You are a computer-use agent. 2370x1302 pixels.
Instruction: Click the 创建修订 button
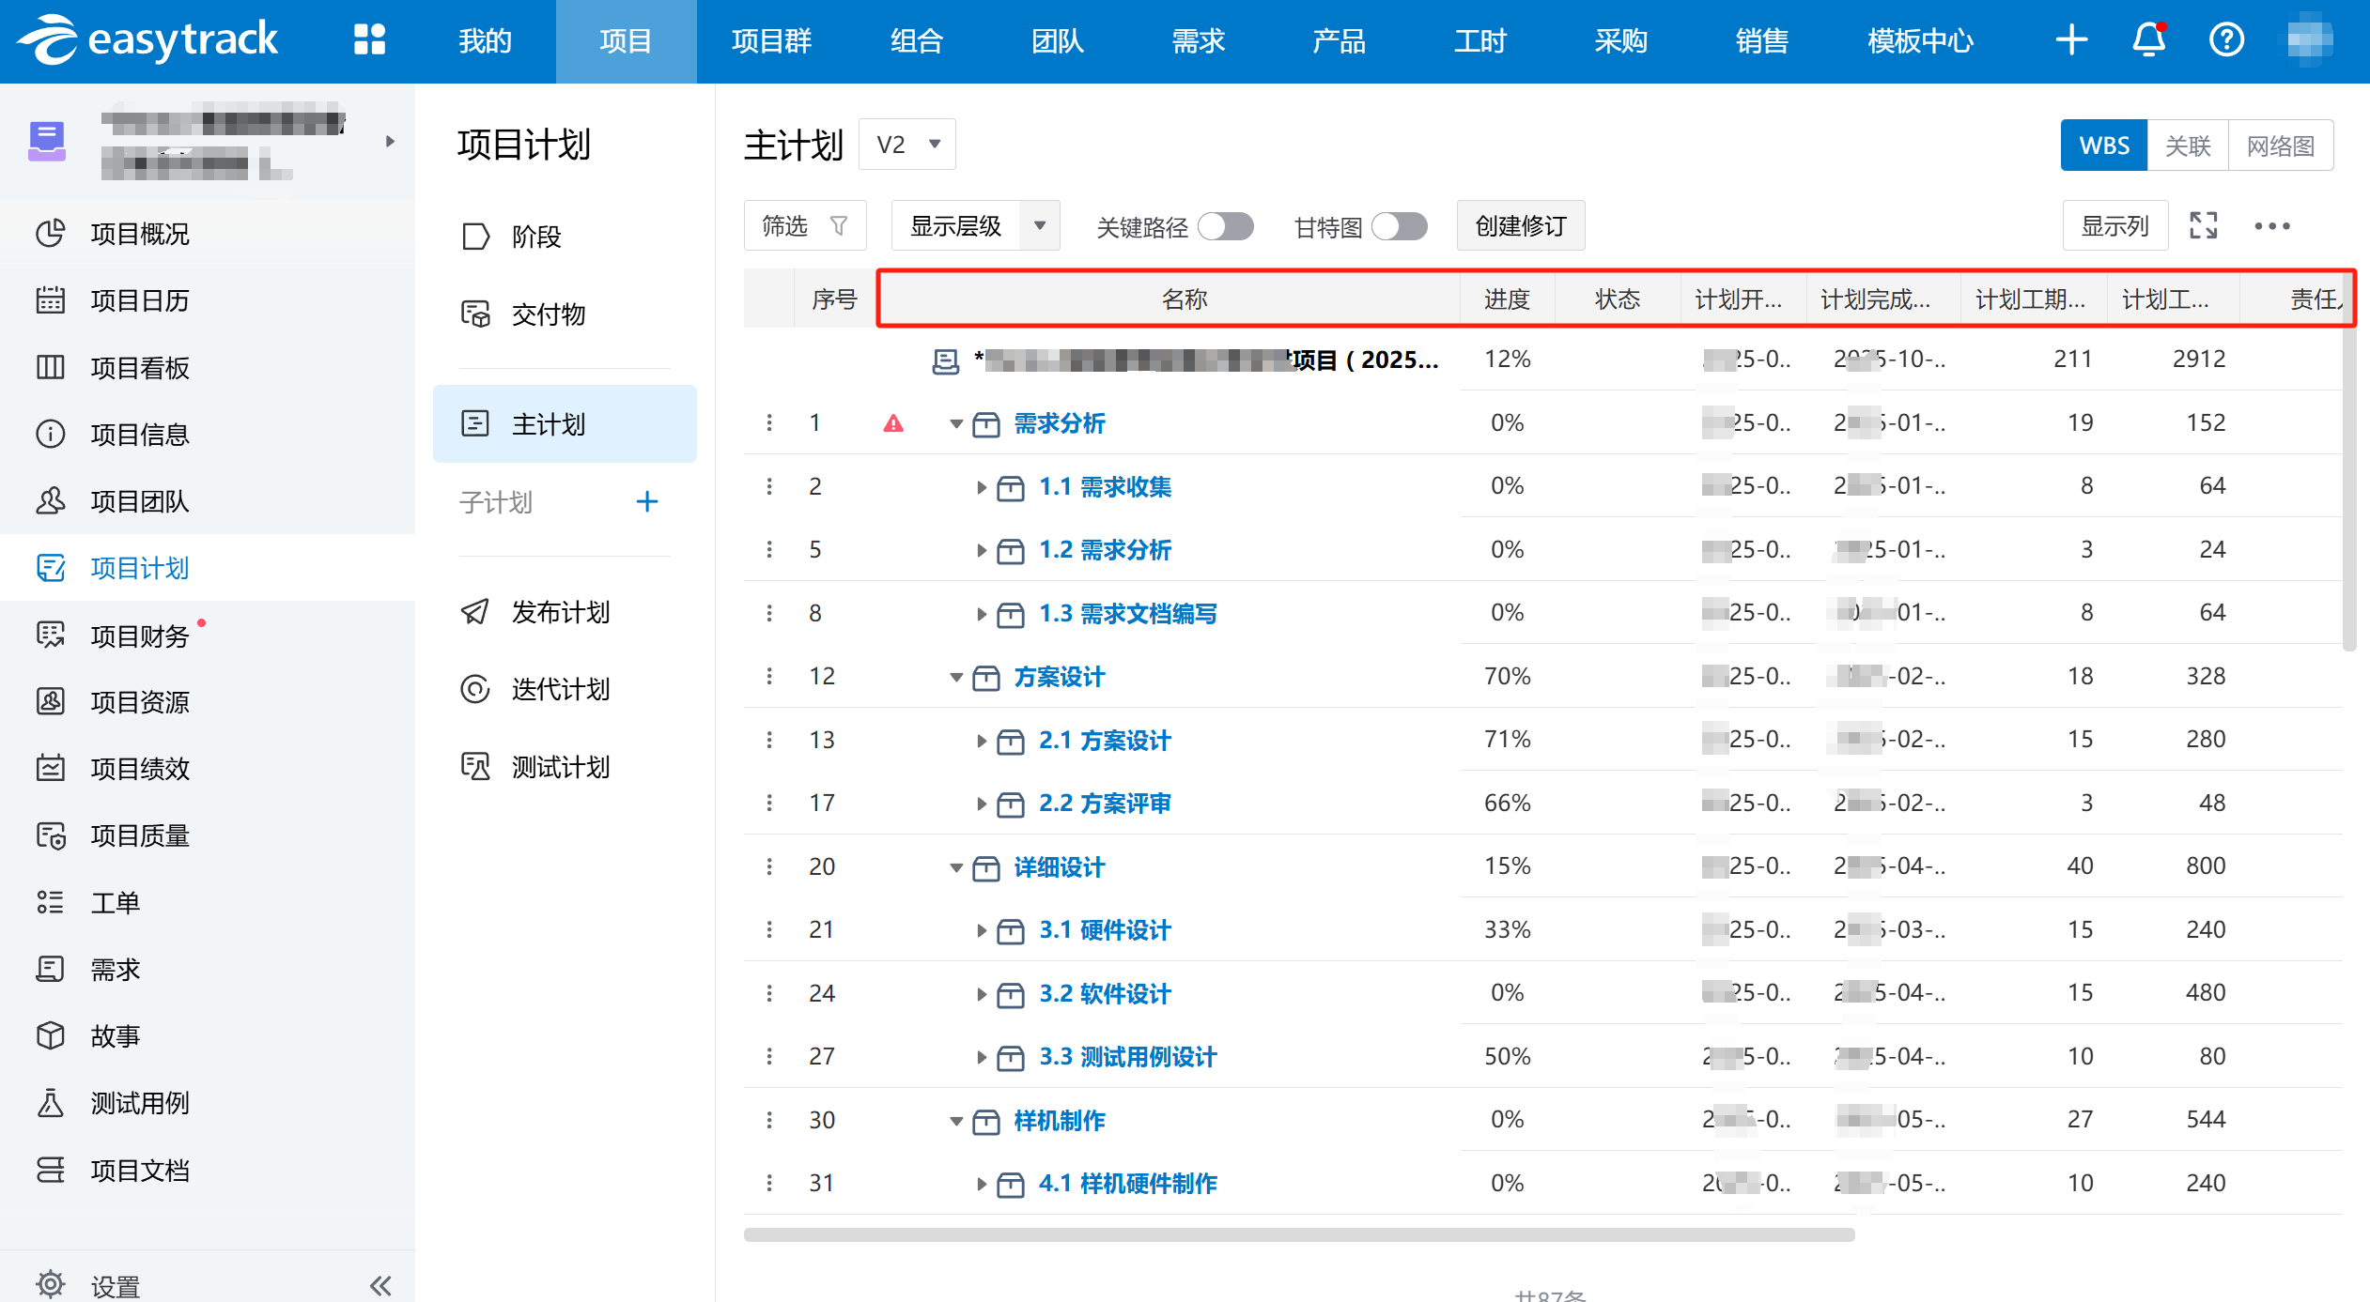click(x=1520, y=226)
